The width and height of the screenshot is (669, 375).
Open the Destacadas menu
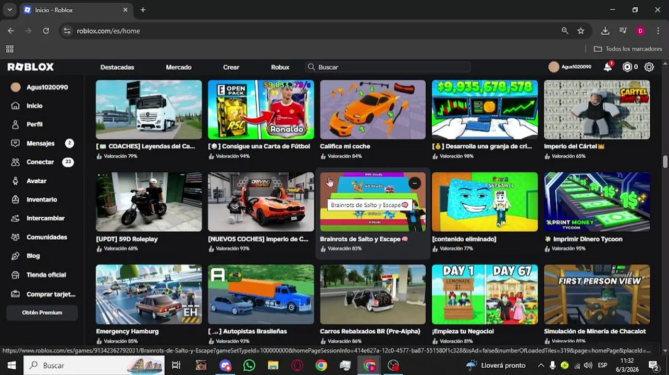click(117, 67)
